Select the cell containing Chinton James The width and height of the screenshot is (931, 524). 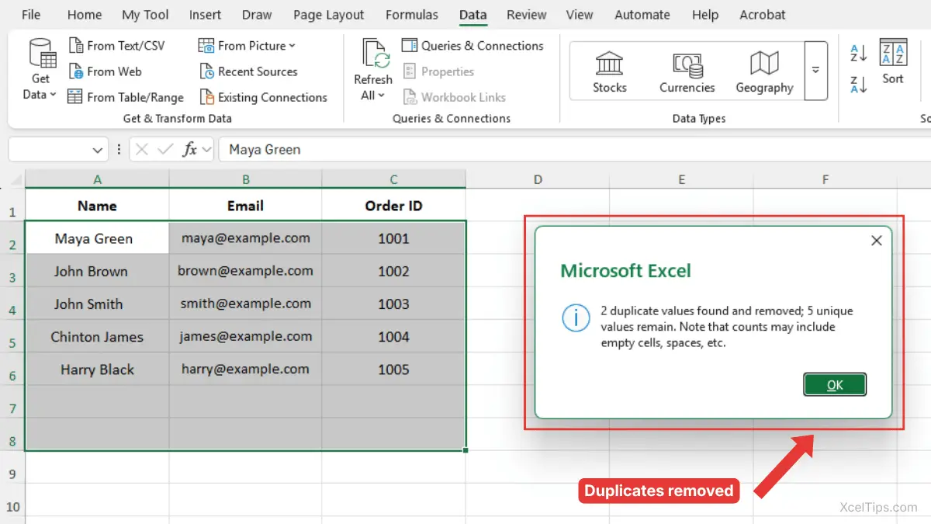point(97,336)
